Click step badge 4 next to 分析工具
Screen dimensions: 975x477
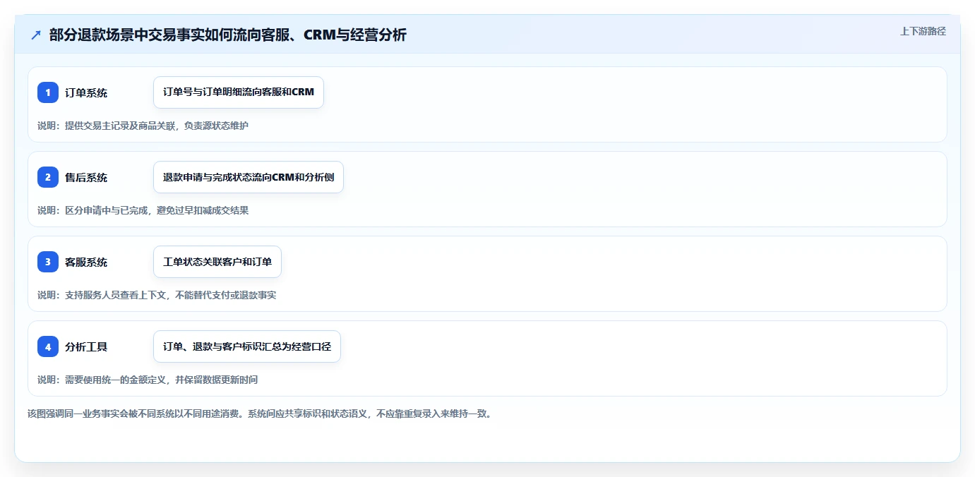click(48, 346)
